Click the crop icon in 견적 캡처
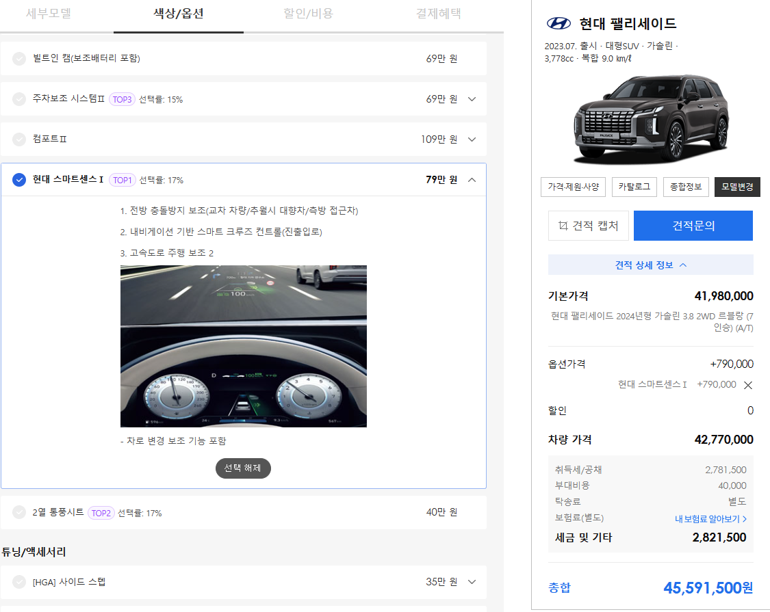Image resolution: width=770 pixels, height=612 pixels. [563, 225]
